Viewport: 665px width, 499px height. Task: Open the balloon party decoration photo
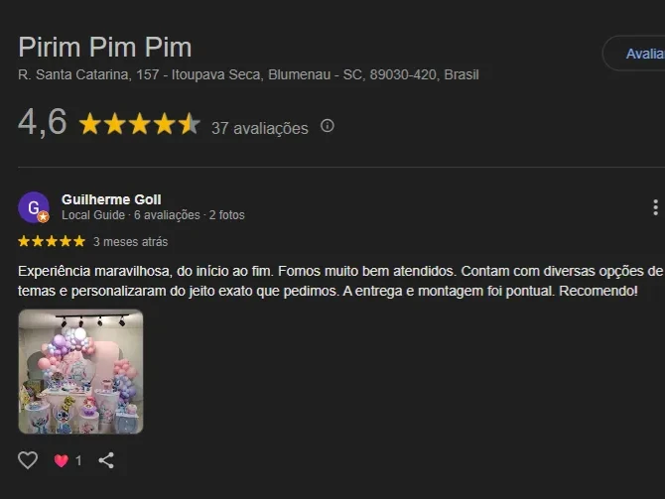click(x=80, y=371)
